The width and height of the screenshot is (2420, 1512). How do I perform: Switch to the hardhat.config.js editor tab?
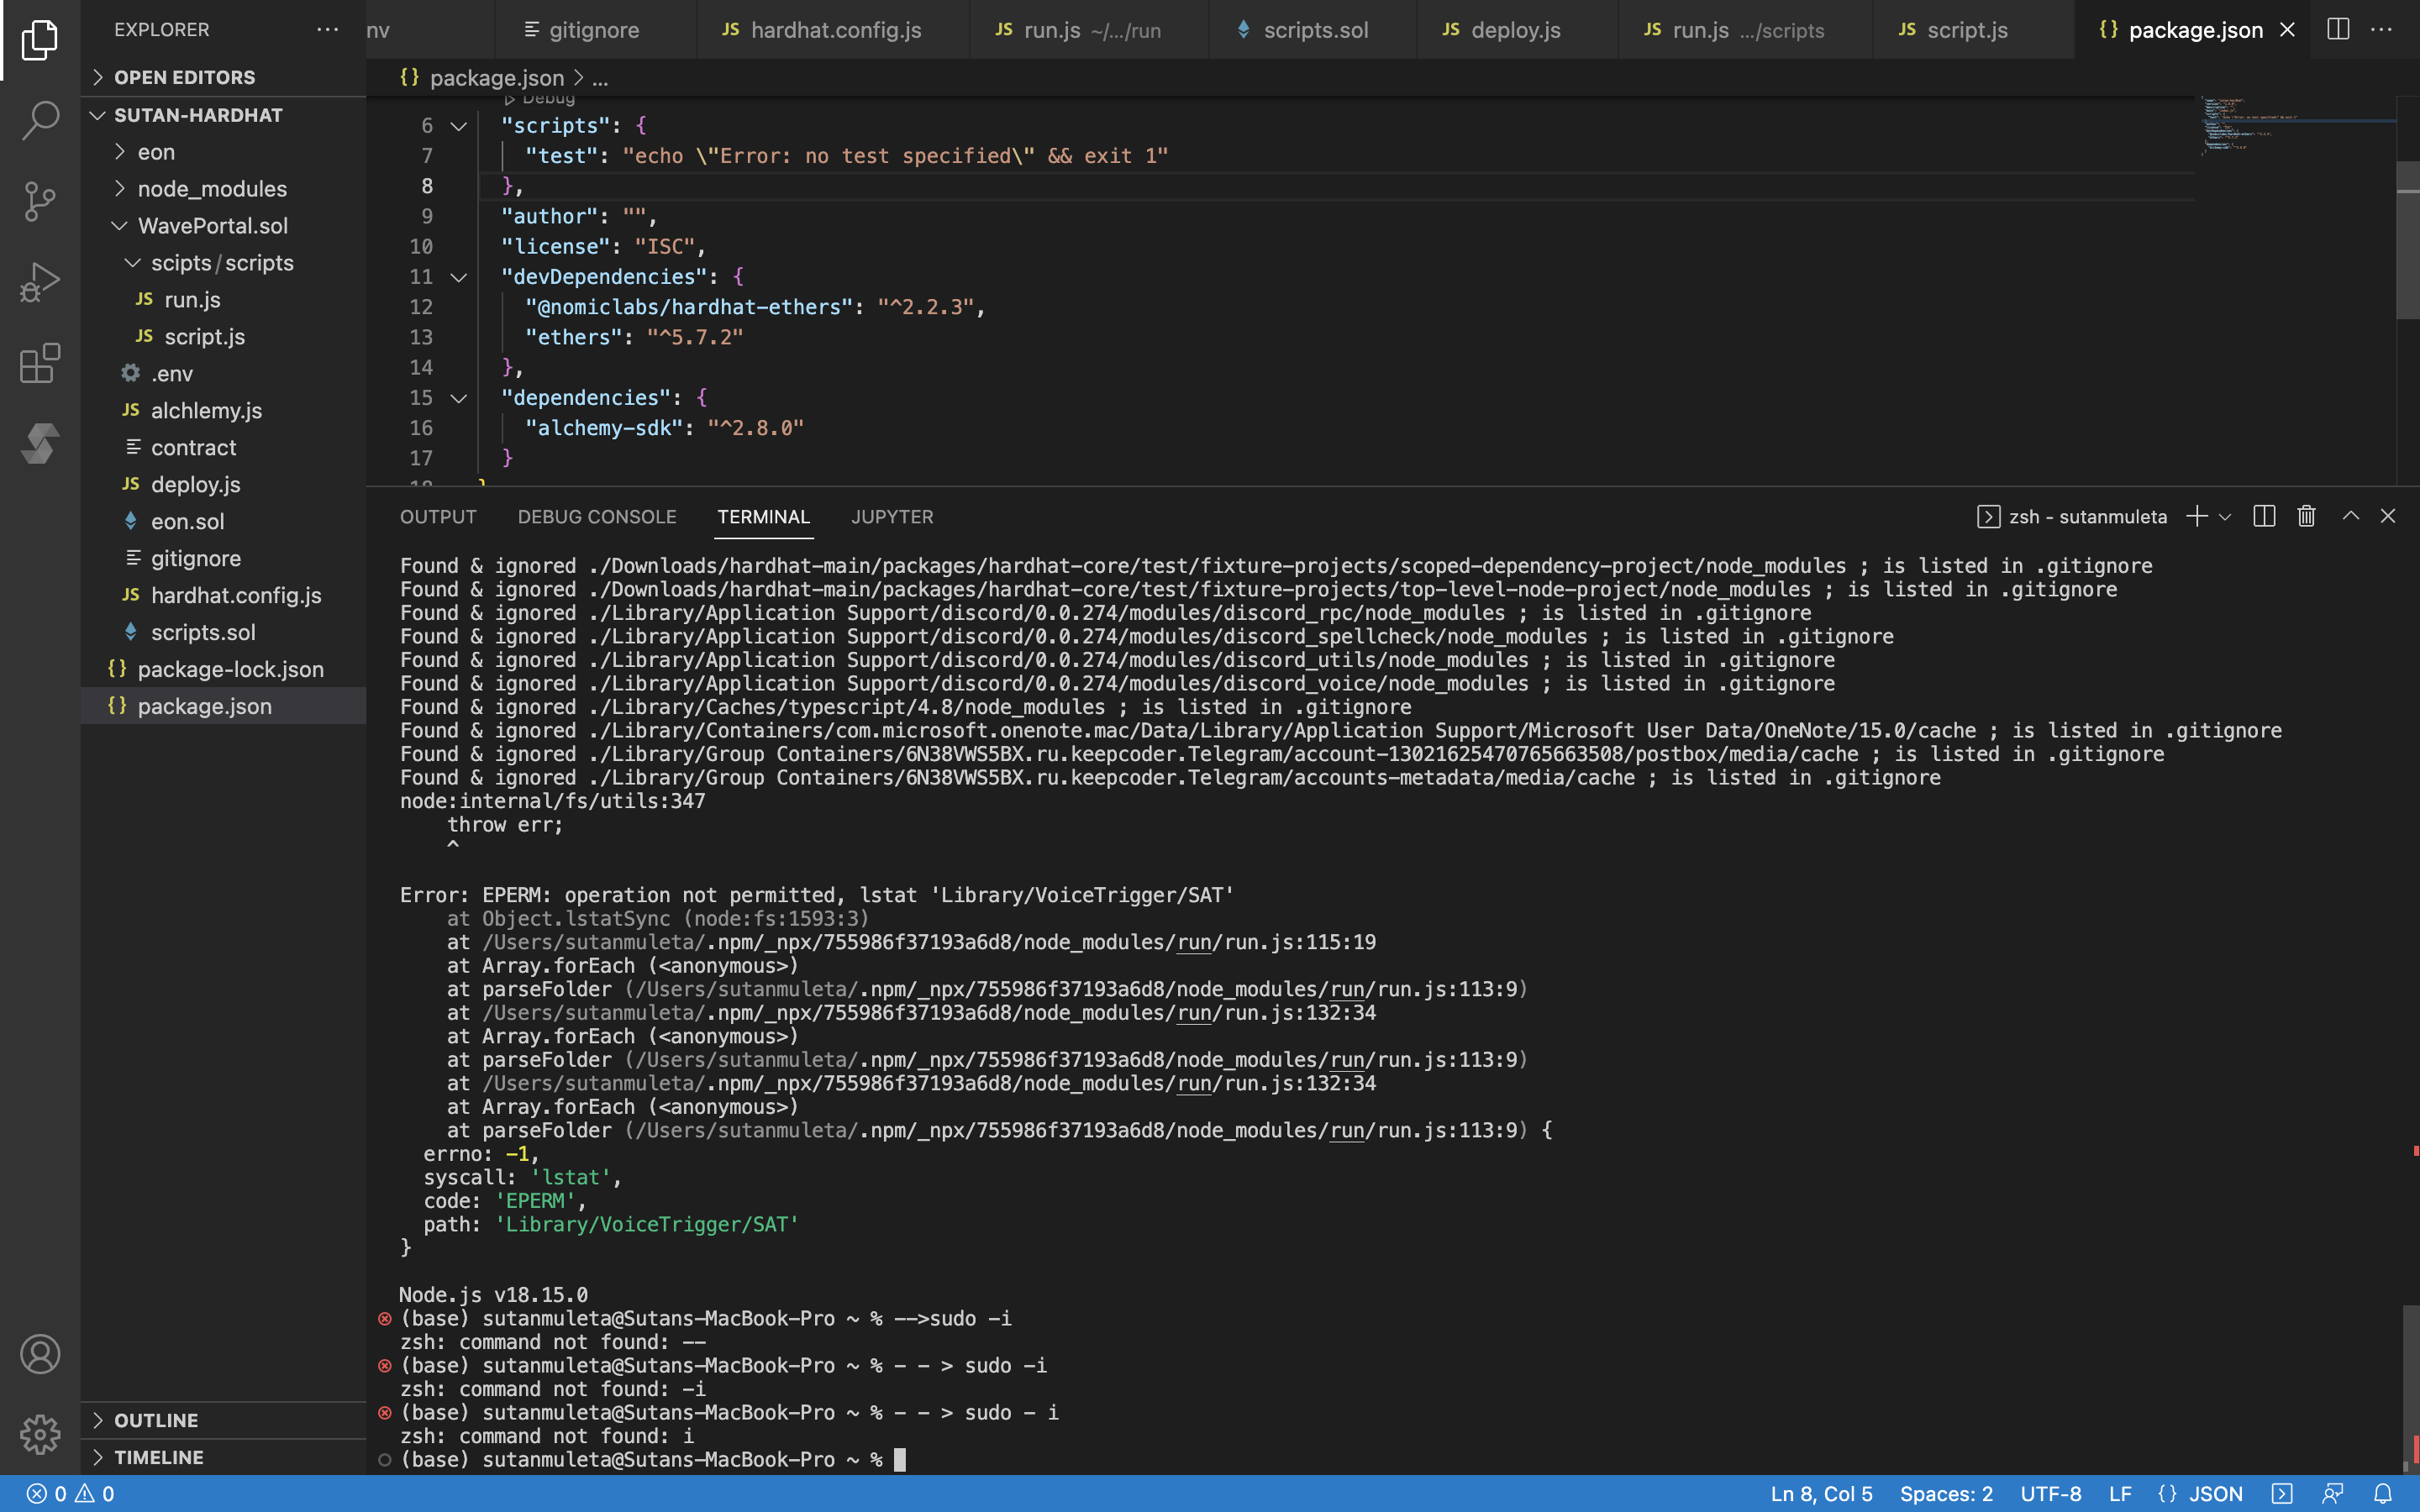834,30
